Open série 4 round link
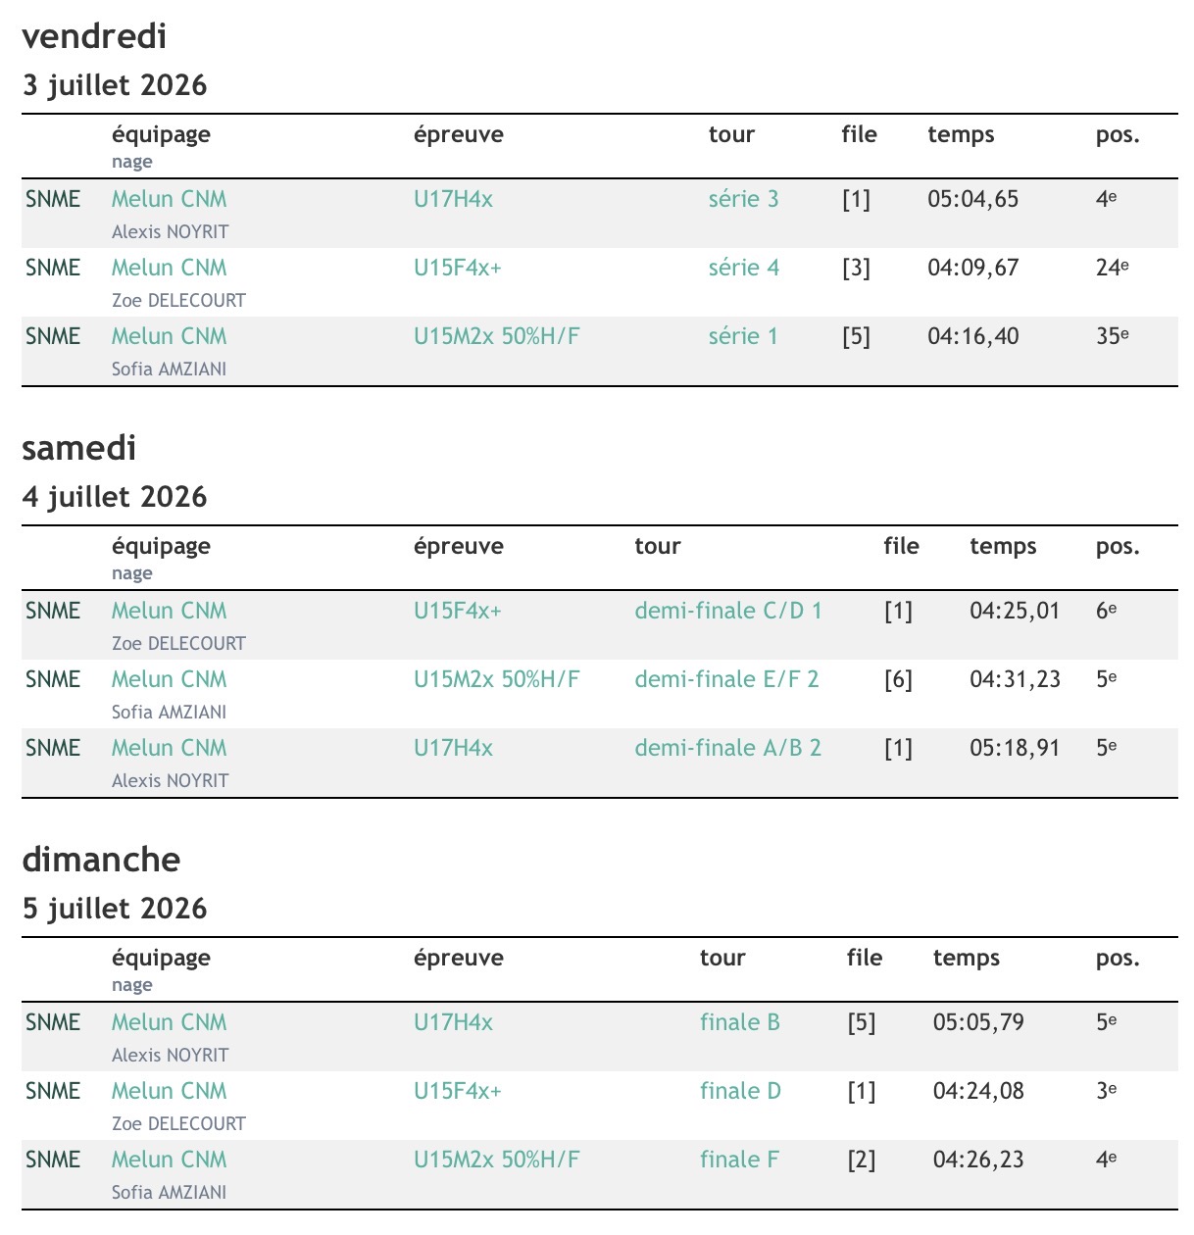Screen dimensions: 1194x1235 744,268
